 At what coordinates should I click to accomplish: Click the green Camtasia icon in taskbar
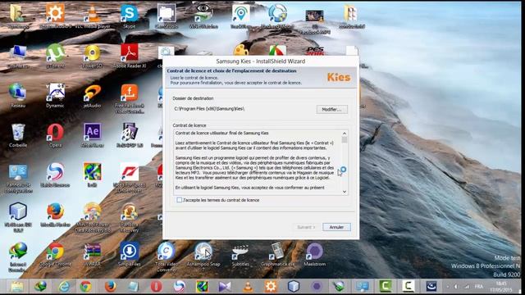(x=386, y=286)
